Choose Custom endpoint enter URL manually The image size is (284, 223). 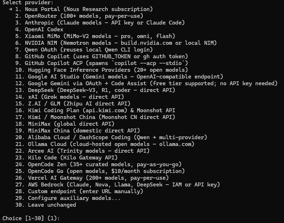point(79,191)
